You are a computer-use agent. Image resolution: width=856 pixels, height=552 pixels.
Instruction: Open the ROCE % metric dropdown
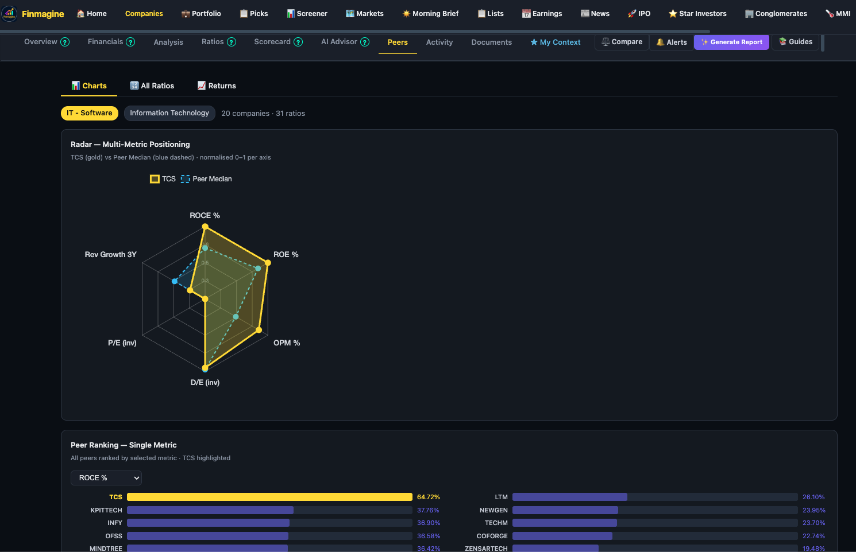point(106,477)
